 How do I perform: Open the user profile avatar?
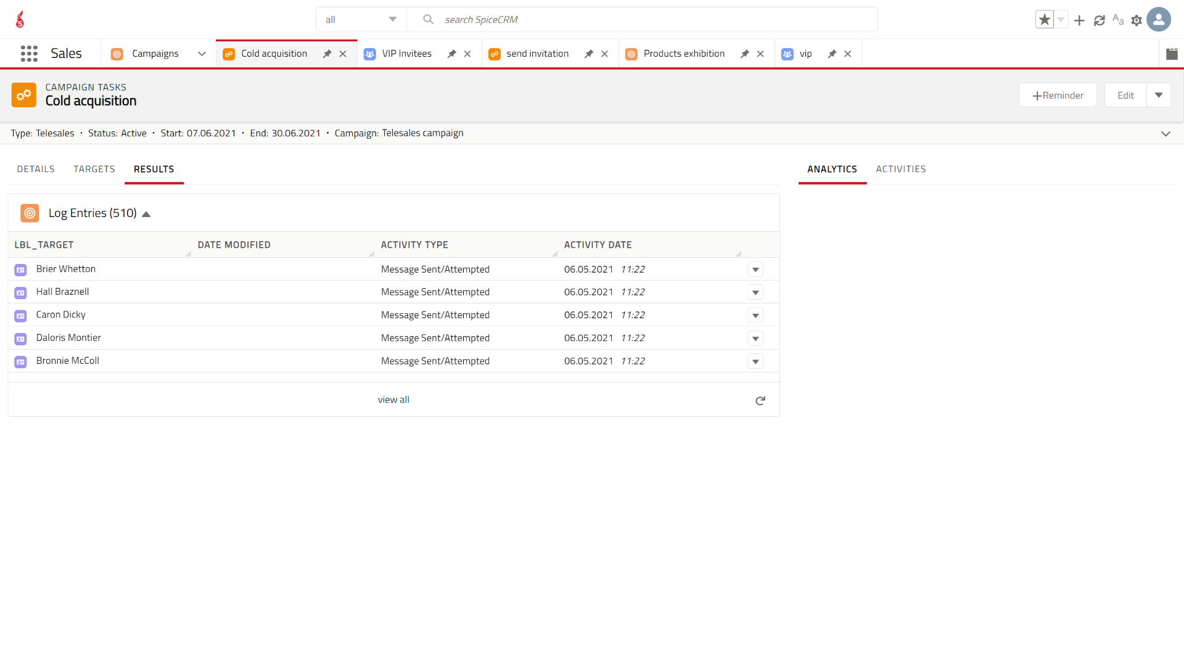[x=1159, y=20]
